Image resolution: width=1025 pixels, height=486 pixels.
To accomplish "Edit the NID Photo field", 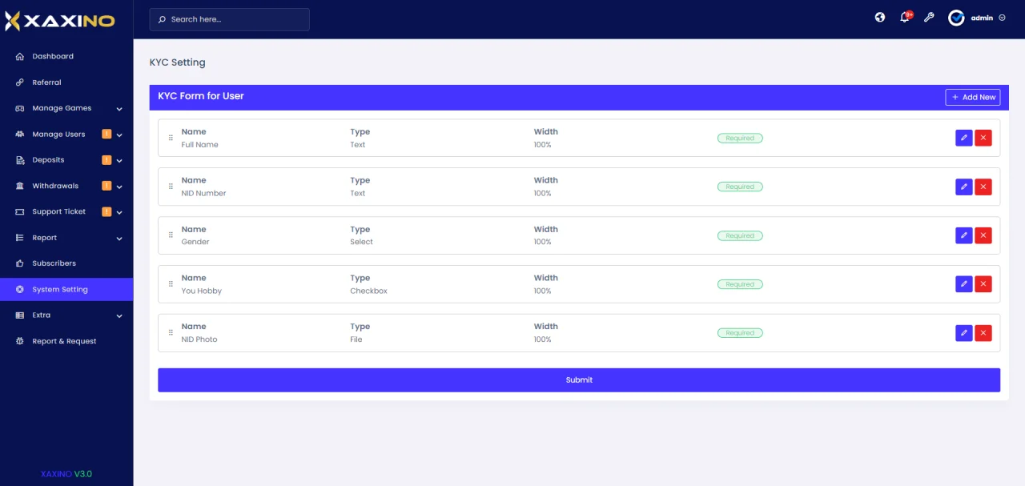I will tap(964, 333).
